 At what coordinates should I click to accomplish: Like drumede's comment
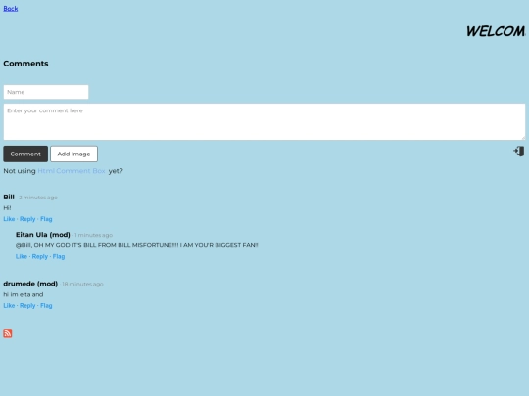click(x=9, y=306)
